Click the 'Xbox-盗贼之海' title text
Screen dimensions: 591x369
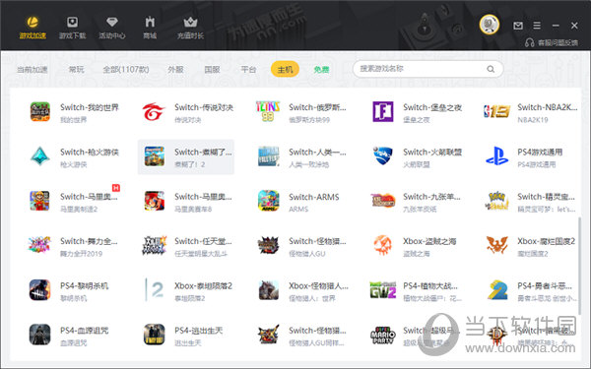point(429,241)
